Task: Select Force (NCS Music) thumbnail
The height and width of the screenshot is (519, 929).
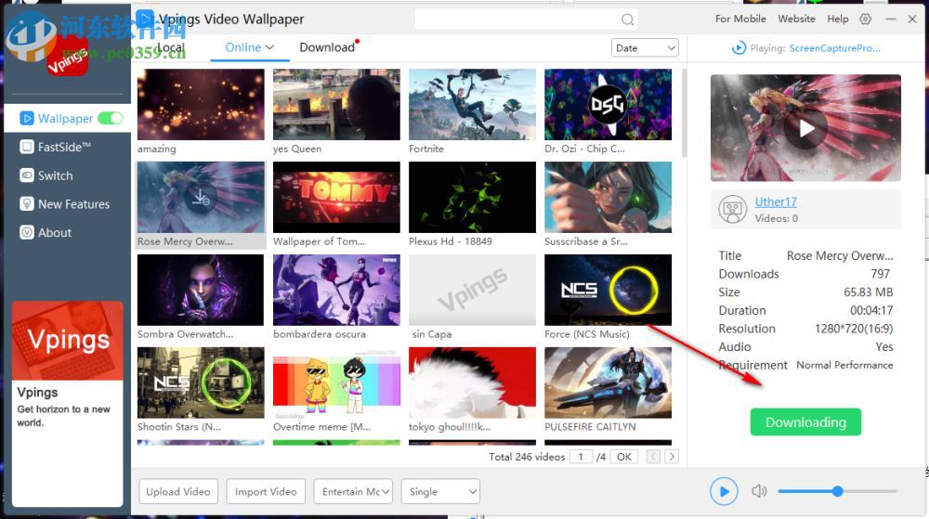Action: tap(608, 290)
